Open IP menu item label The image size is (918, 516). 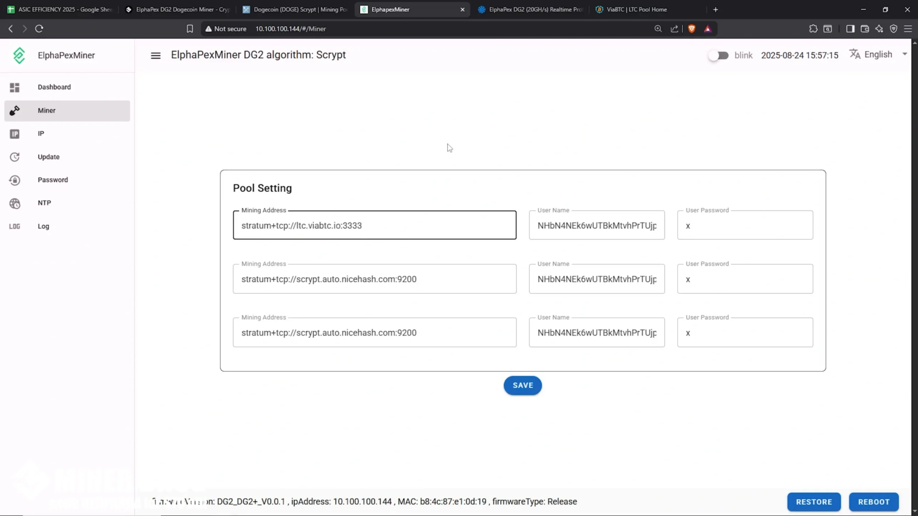[41, 134]
